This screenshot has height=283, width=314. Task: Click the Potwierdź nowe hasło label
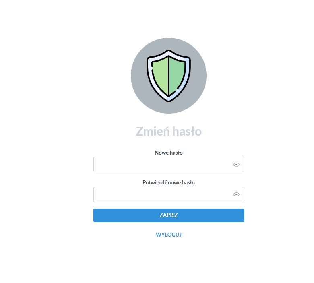[169, 182]
